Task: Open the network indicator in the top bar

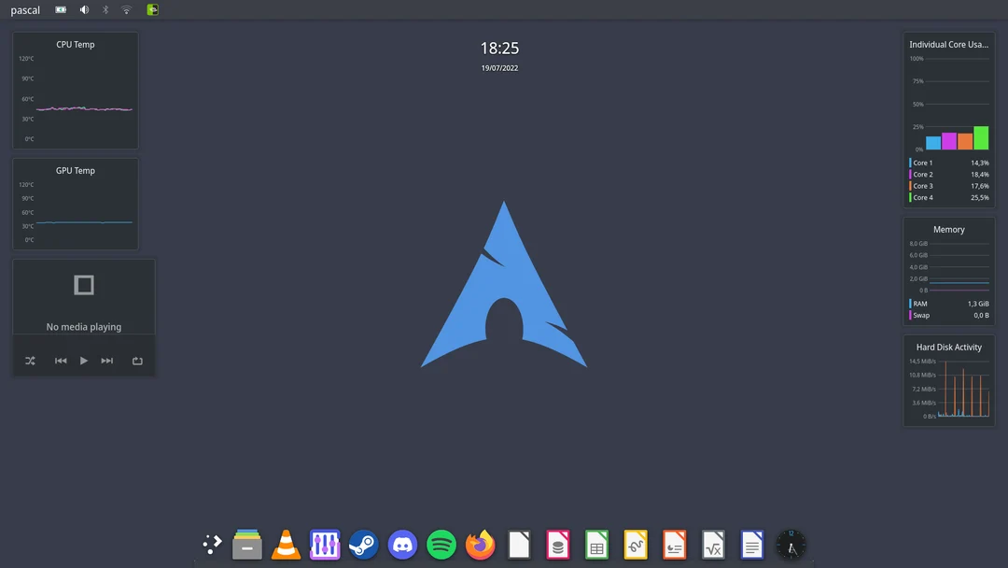Action: click(126, 9)
